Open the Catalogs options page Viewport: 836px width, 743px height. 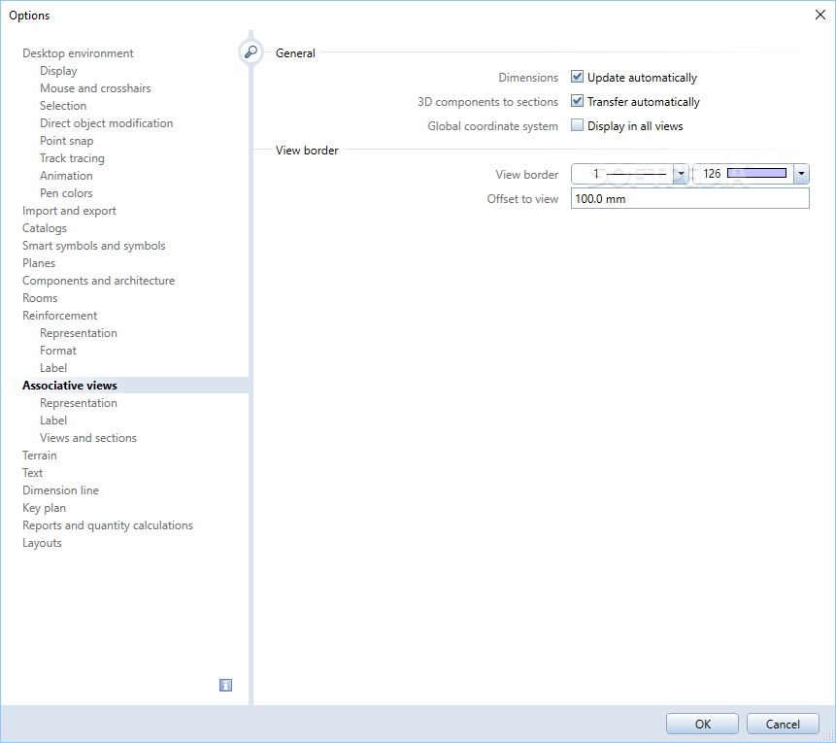[45, 228]
